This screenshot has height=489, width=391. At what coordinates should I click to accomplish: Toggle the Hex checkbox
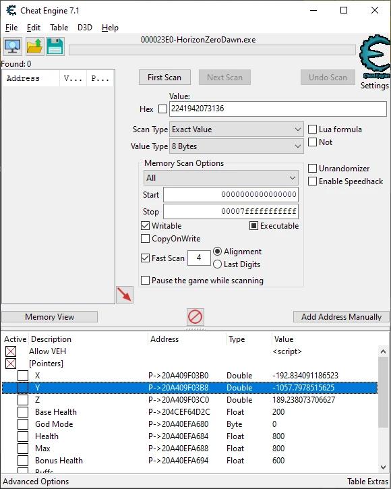pyautogui.click(x=162, y=109)
